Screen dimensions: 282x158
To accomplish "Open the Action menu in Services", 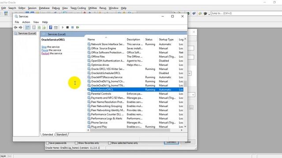I will pyautogui.click(x=26, y=22).
